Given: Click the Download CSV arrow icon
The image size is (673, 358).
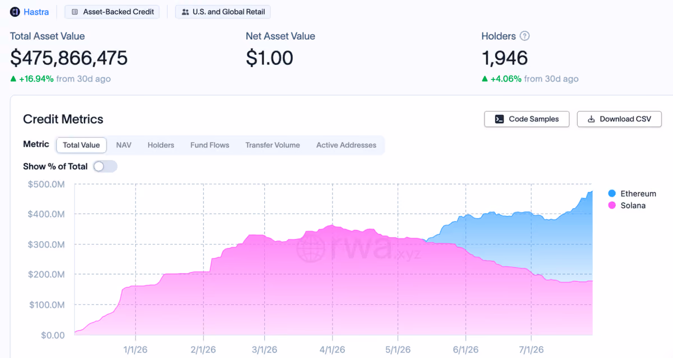Looking at the screenshot, I should [x=591, y=119].
